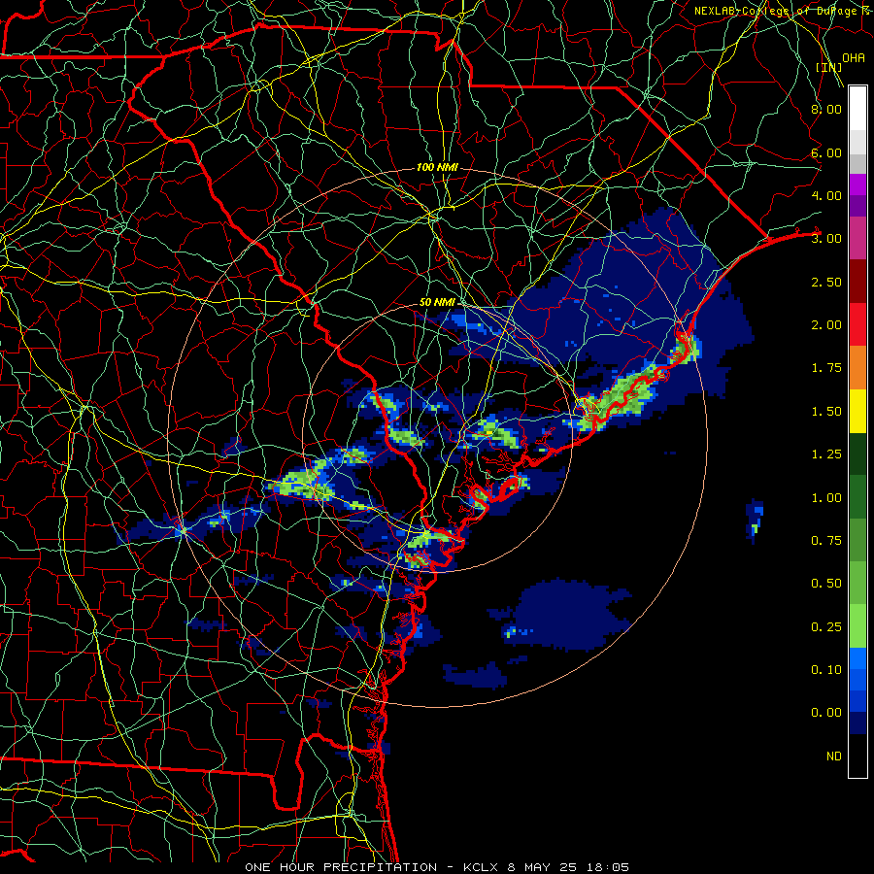Viewport: 874px width, 874px height.
Task: Click the 3.00 legend value
Action: pyautogui.click(x=826, y=239)
